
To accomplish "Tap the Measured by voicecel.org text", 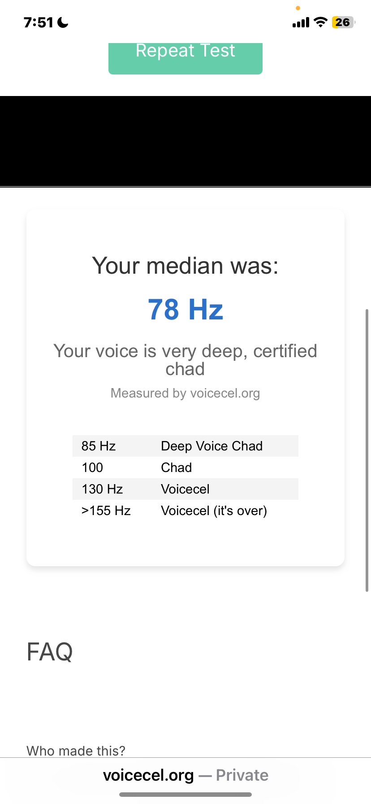I will tap(185, 393).
